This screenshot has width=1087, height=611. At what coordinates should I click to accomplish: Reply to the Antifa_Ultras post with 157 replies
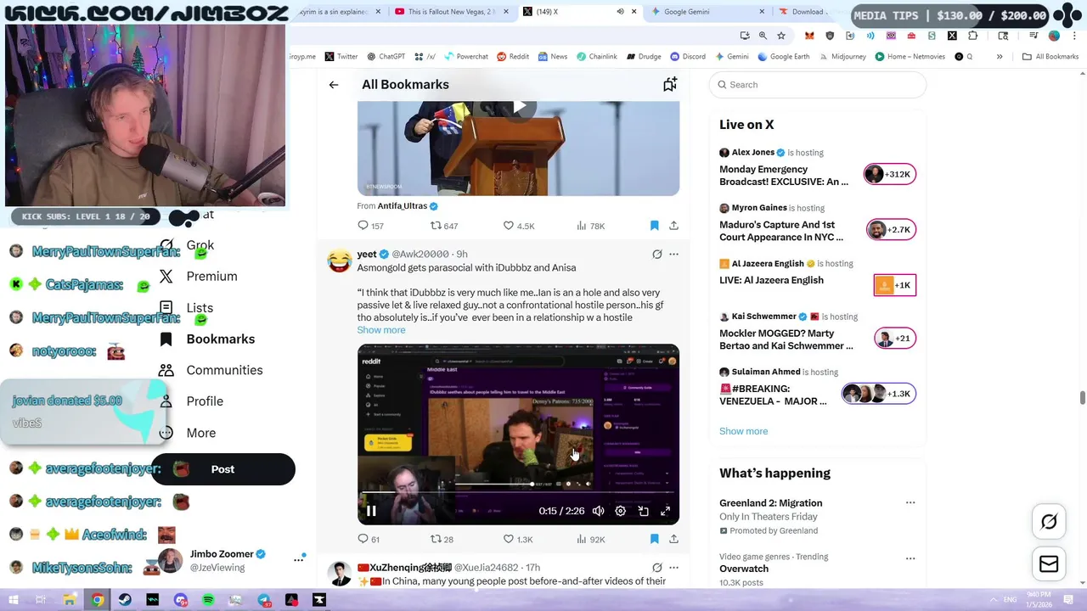click(371, 226)
